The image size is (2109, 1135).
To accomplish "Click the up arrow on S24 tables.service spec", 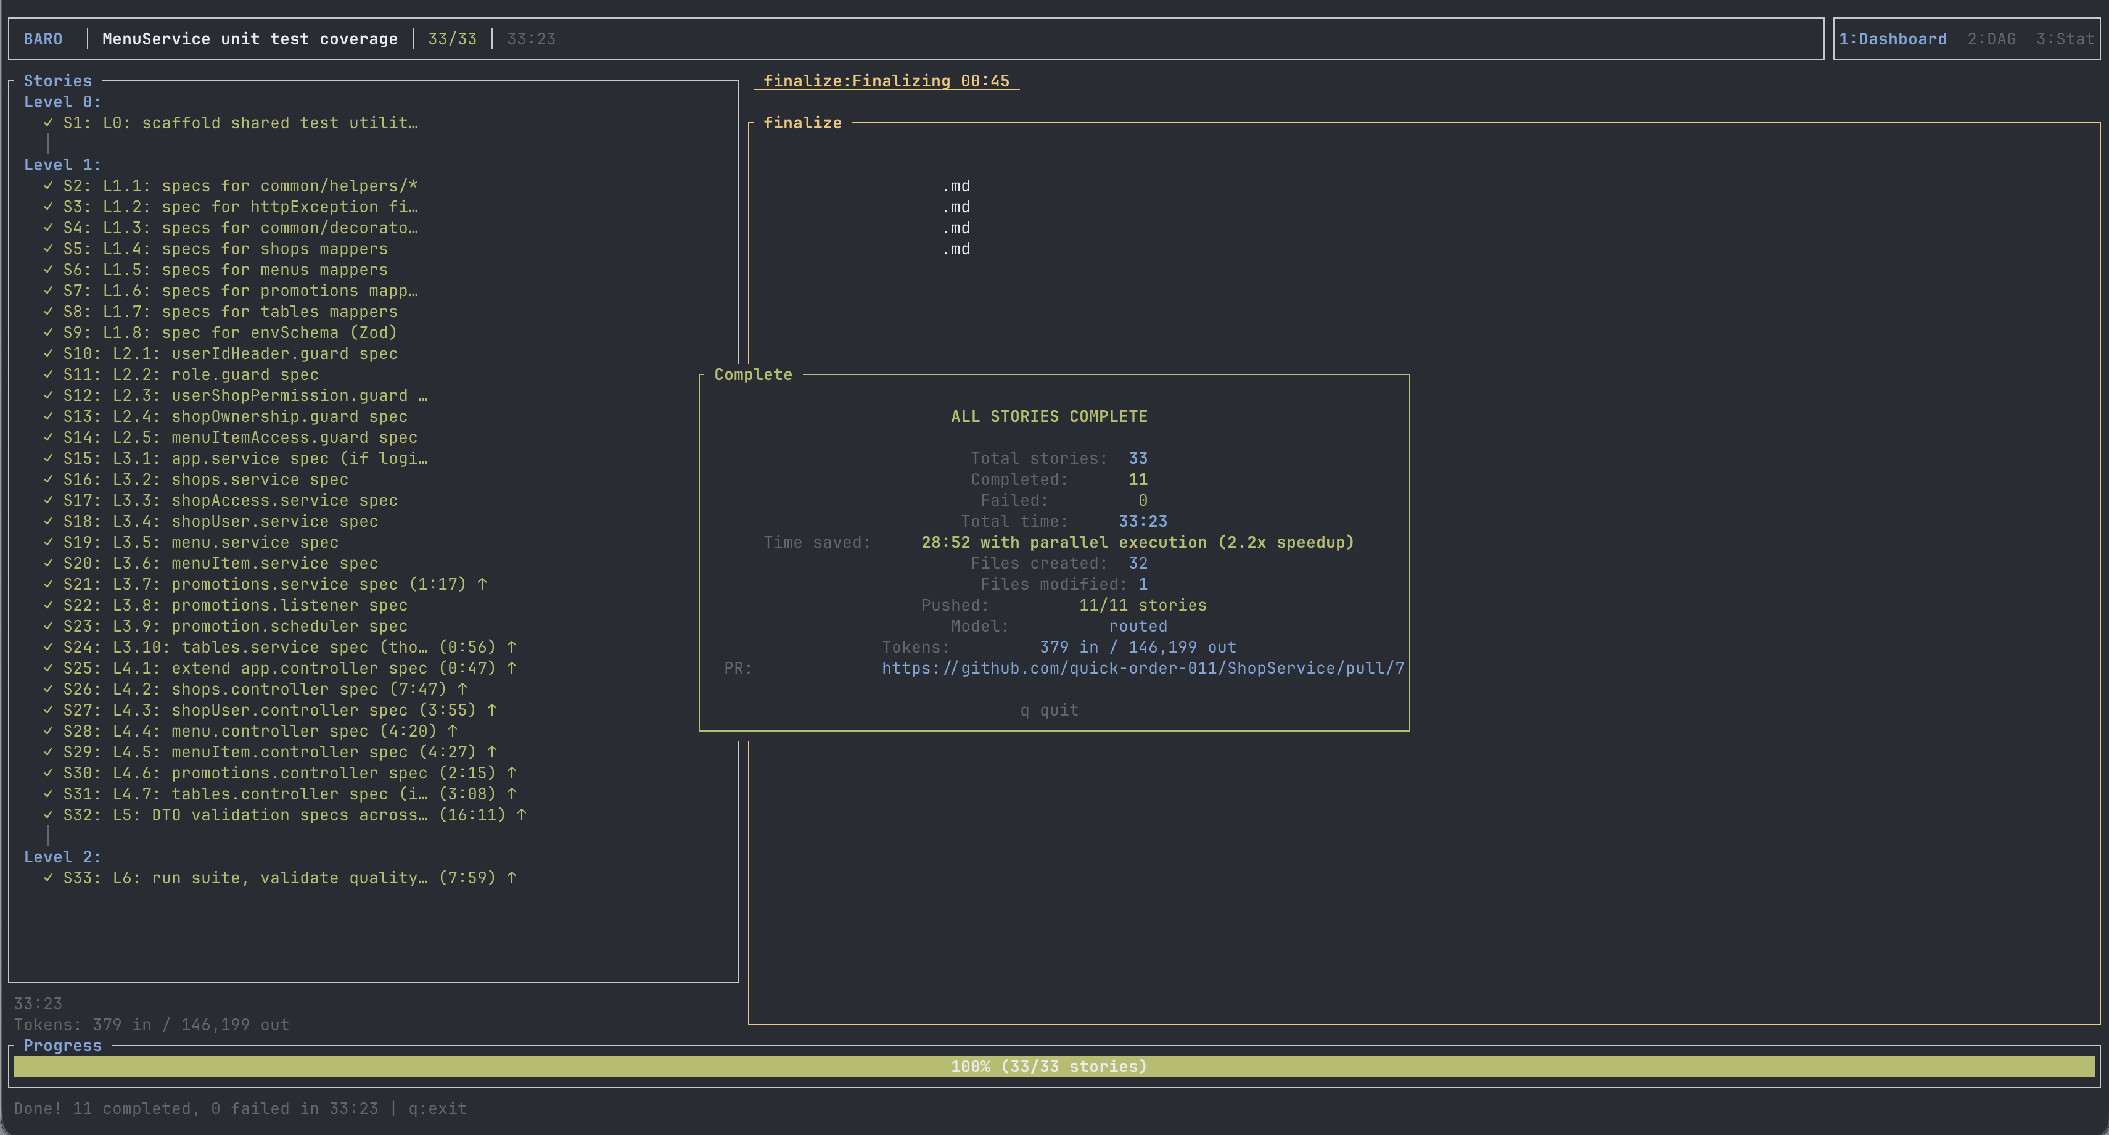I will (x=512, y=647).
